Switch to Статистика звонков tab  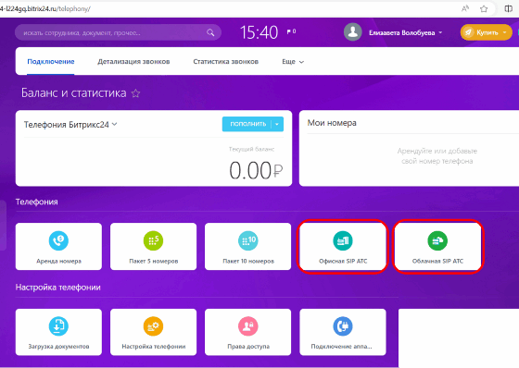coord(226,62)
